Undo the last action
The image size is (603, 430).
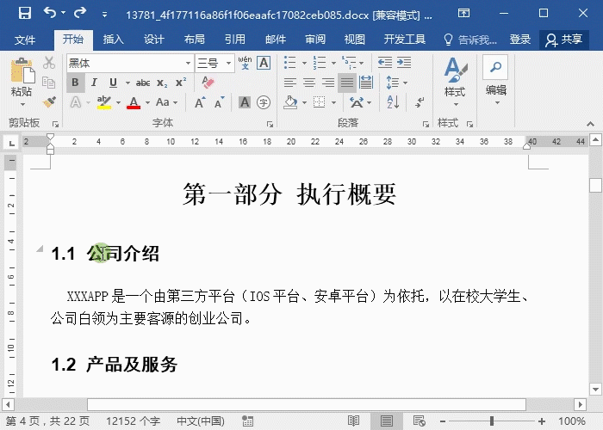[50, 13]
